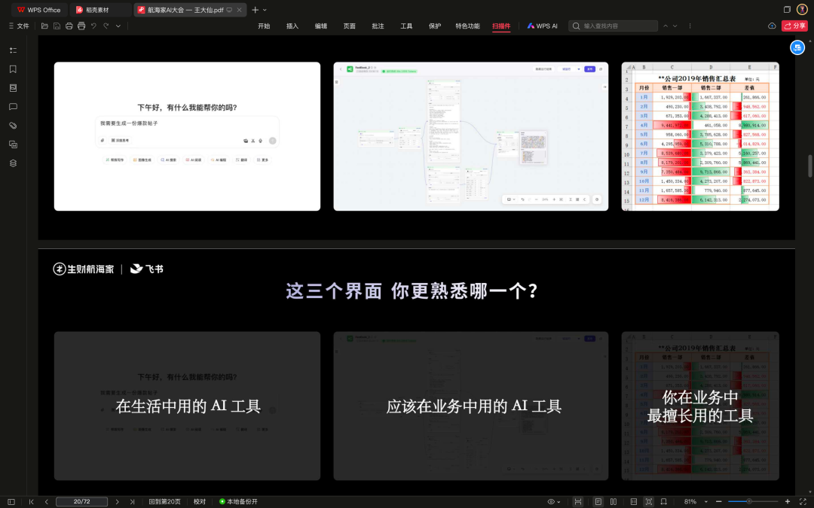
Task: Click the cloud upload icon
Action: point(772,26)
